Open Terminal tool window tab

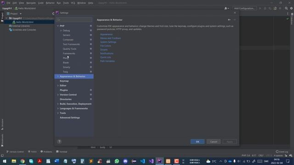(62, 152)
